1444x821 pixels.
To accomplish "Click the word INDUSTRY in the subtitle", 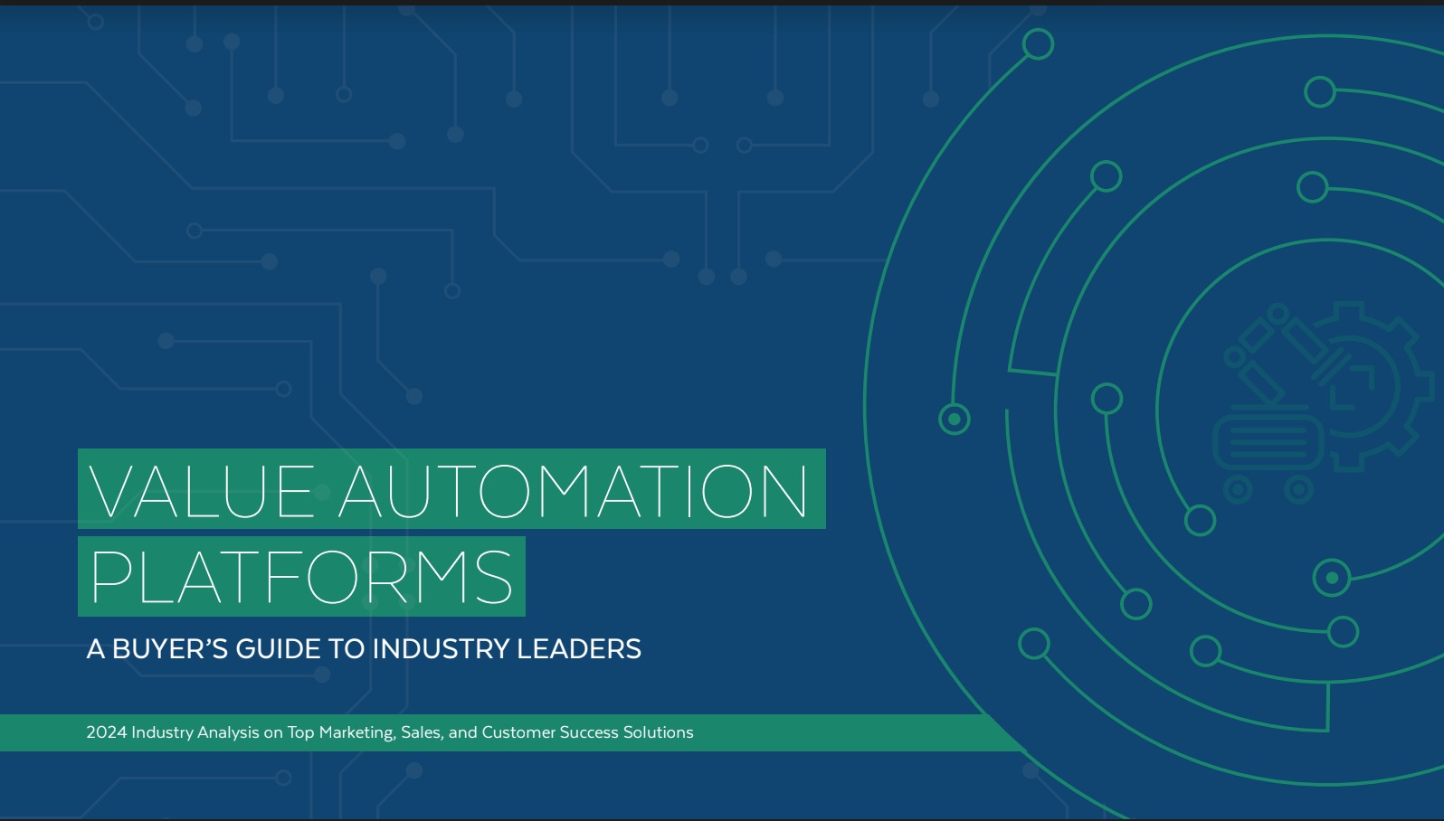I will (x=441, y=649).
